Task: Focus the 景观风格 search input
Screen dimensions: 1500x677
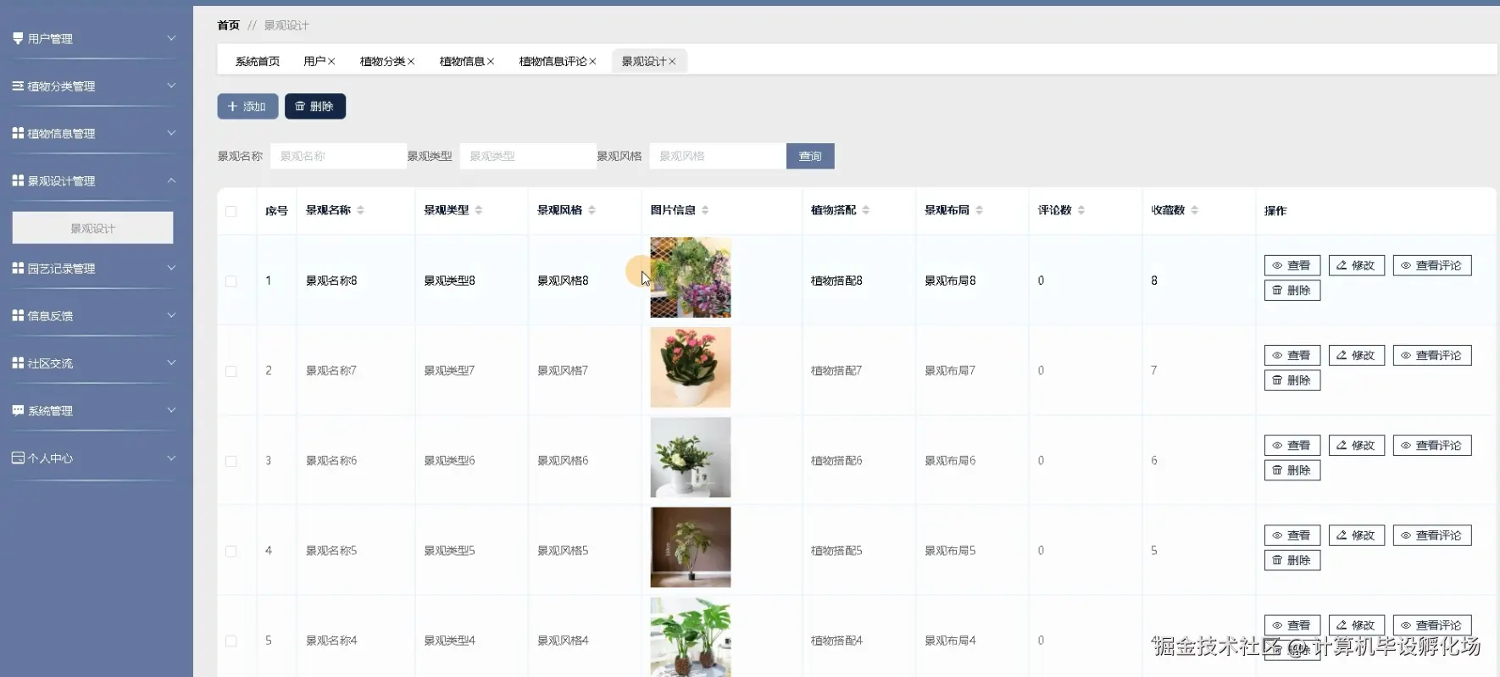Action: tap(718, 156)
